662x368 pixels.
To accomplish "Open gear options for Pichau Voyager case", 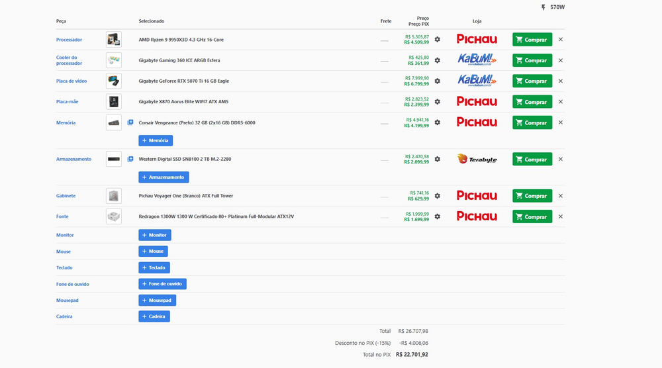I will click(438, 196).
